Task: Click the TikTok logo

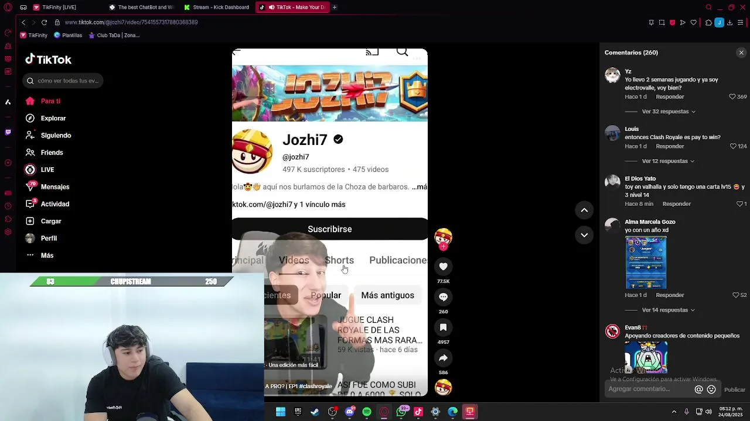Action: pos(48,59)
